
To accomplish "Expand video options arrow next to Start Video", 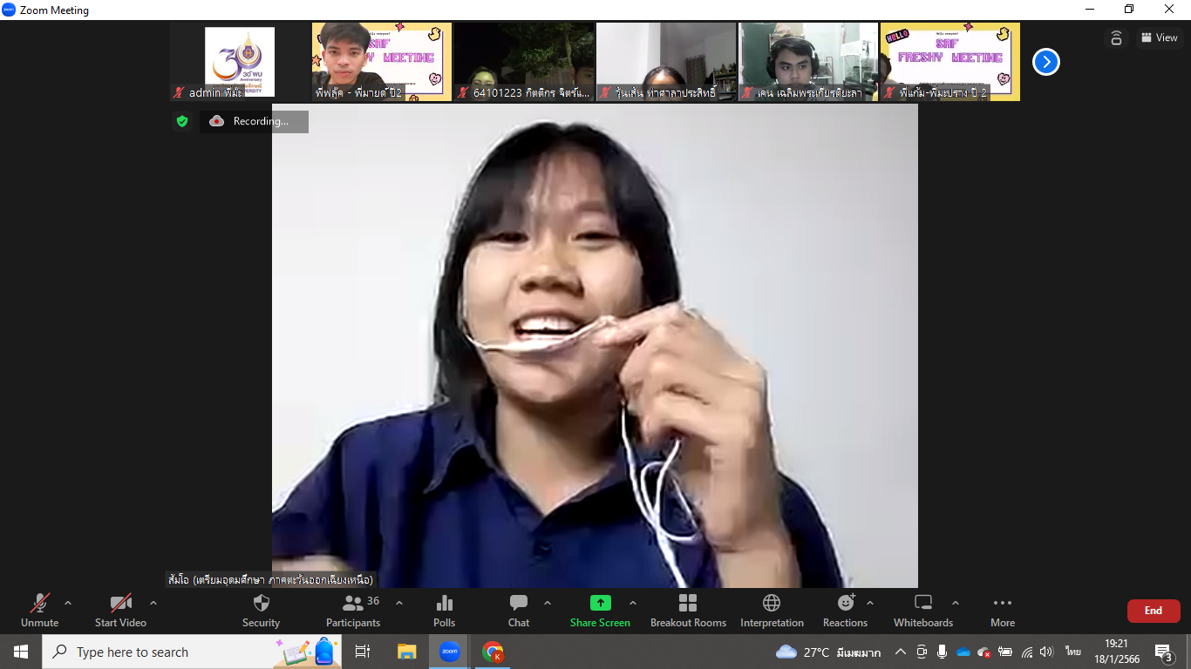I will 153,603.
